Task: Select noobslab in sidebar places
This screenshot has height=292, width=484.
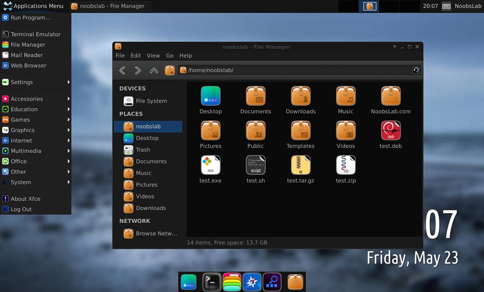Action: click(x=148, y=126)
